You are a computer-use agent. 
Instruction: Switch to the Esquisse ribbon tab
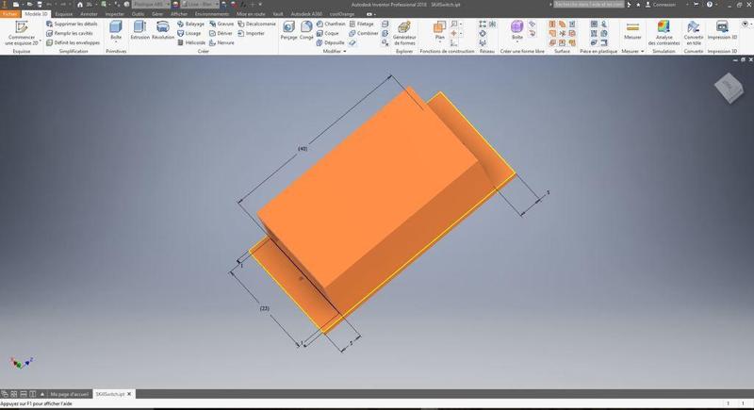click(x=64, y=14)
